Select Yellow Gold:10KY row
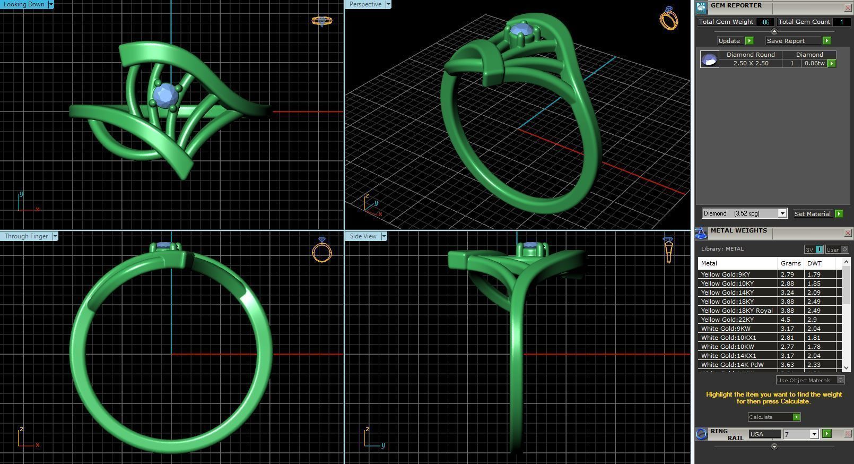This screenshot has width=854, height=464. (x=769, y=283)
